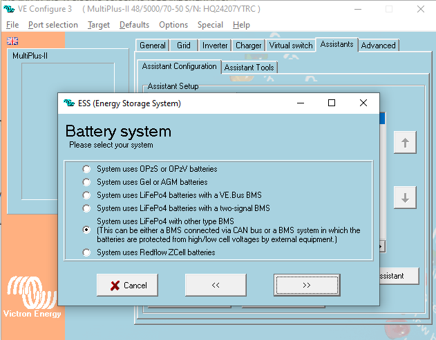The width and height of the screenshot is (436, 340).
Task: Click the move-up arrow button
Action: point(405,143)
